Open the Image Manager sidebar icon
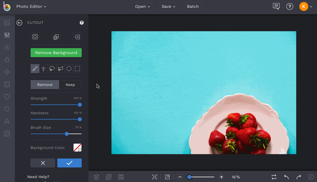Image resolution: width=317 pixels, height=182 pixels. click(7, 23)
